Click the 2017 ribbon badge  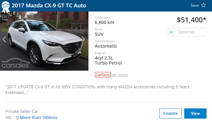click(5, 7)
